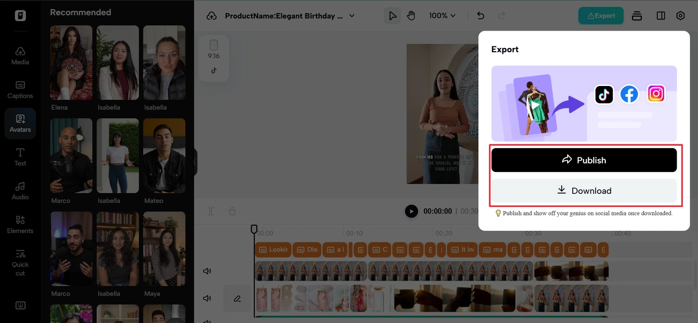
Task: Expand the 100% zoom dropdown
Action: click(442, 16)
